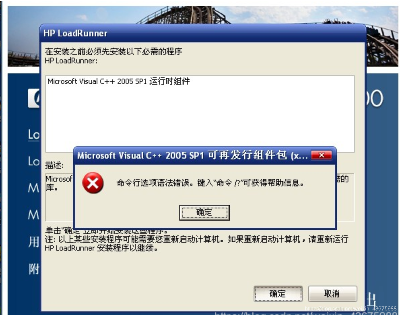Click the partially visible 出 exit link

[372, 300]
